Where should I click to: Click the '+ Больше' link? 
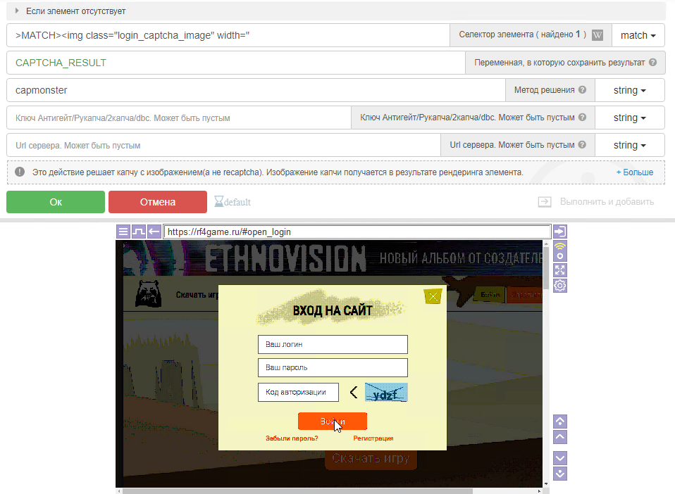pos(634,172)
